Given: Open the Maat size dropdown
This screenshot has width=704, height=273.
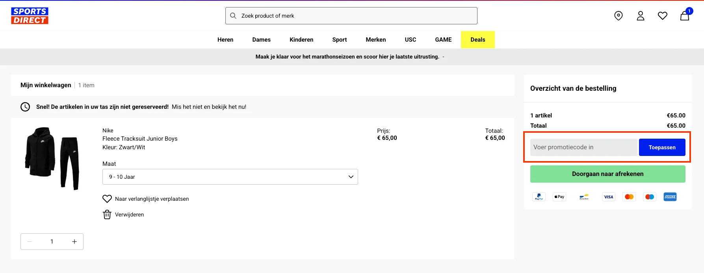Looking at the screenshot, I should click(x=230, y=177).
